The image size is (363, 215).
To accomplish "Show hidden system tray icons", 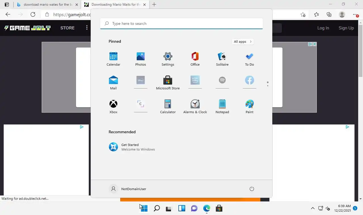I will point(313,208).
